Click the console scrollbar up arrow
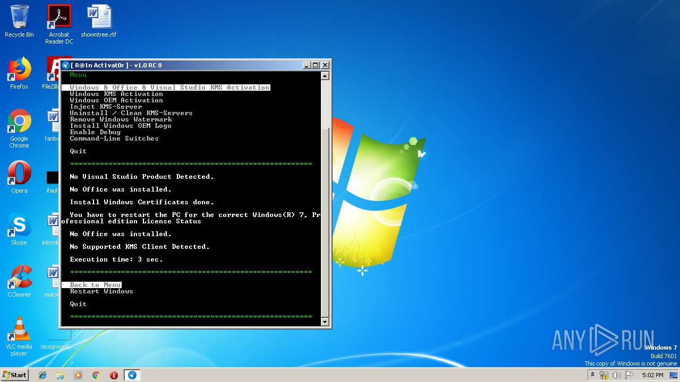Image resolution: width=680 pixels, height=382 pixels. pyautogui.click(x=326, y=75)
